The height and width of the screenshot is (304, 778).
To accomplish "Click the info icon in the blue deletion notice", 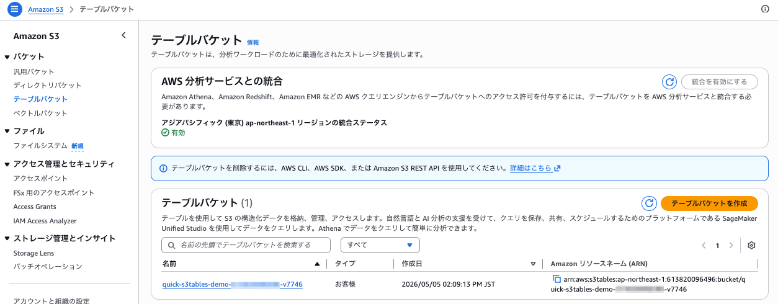I will coord(164,168).
